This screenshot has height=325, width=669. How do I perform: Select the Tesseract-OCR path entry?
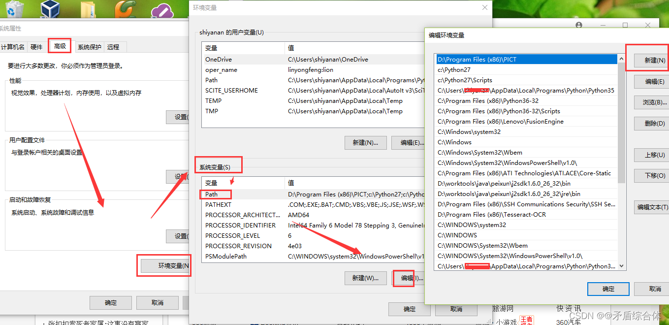526,214
